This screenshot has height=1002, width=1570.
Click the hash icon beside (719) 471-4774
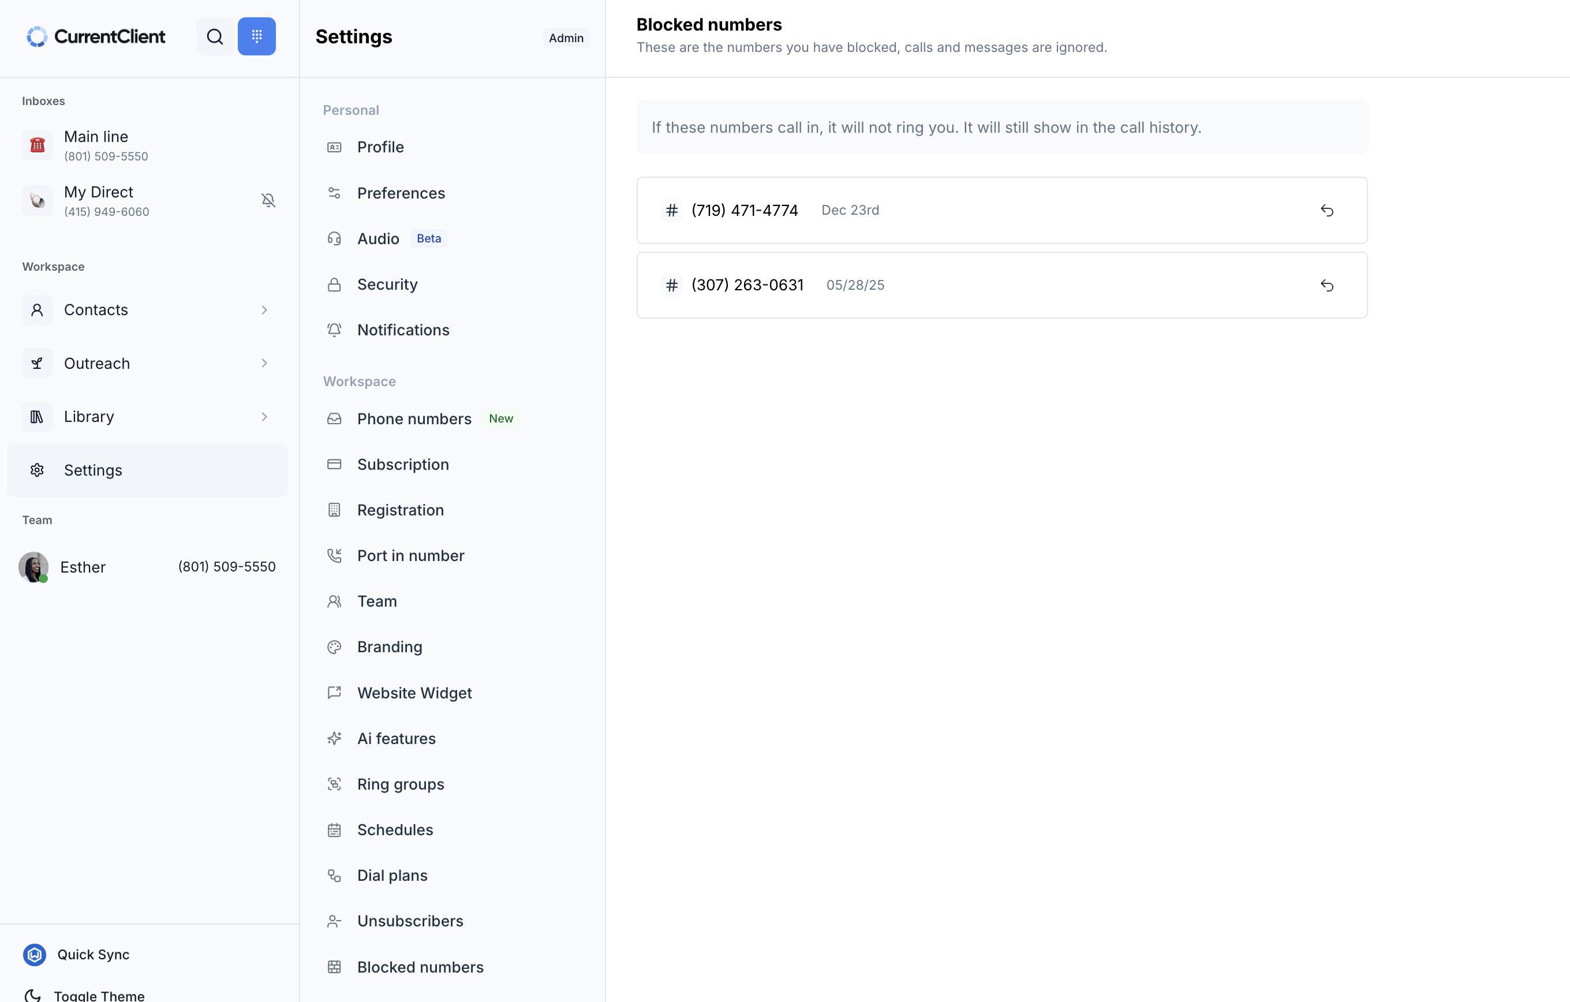[671, 211]
